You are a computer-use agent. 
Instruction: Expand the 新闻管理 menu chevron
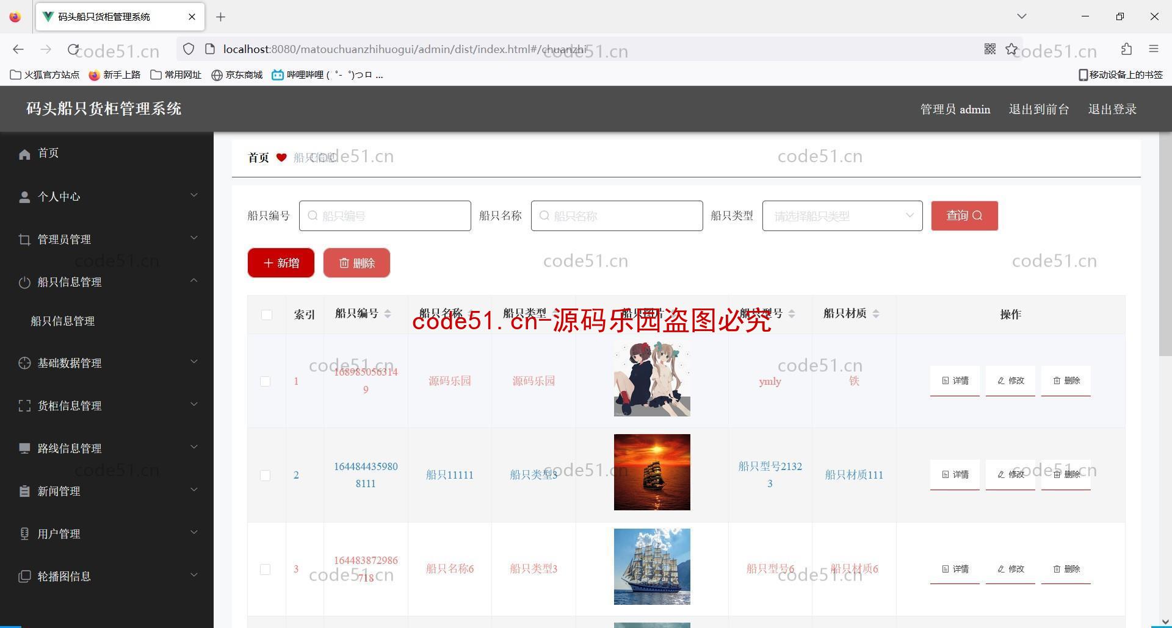[194, 489]
